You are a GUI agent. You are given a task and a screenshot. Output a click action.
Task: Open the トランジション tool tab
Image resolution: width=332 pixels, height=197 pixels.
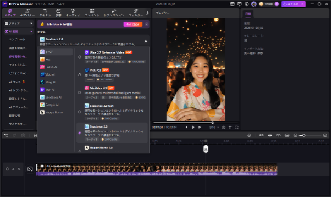point(114,13)
